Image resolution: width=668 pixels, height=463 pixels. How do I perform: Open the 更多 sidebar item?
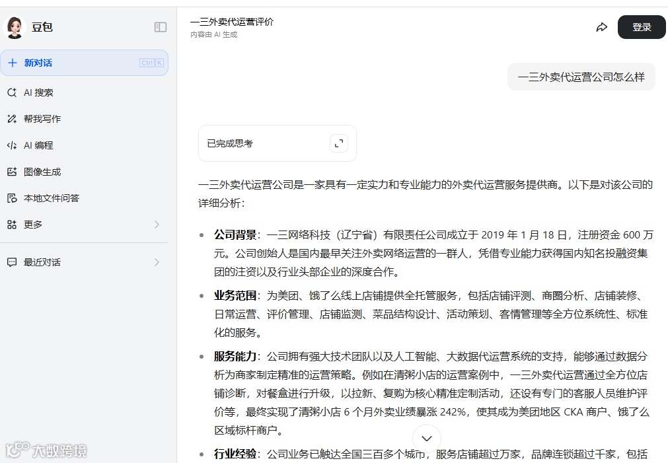coord(85,225)
